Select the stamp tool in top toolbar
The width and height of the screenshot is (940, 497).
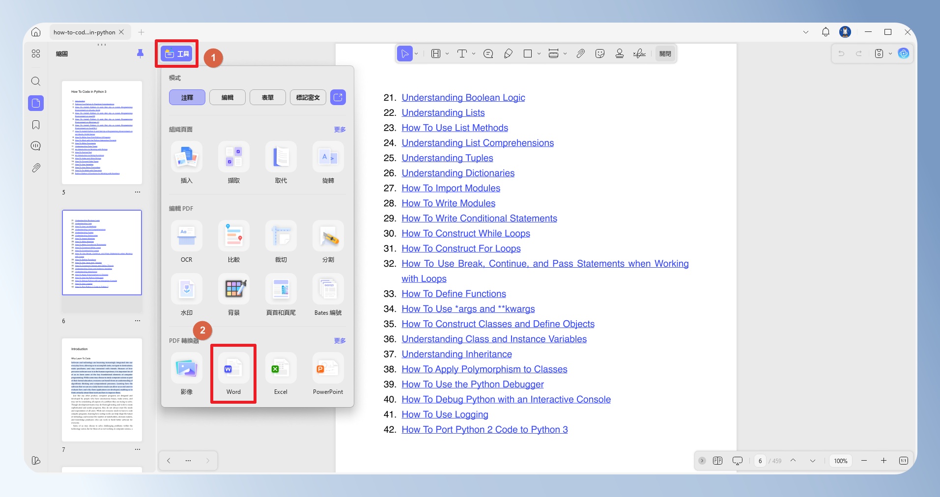pyautogui.click(x=620, y=54)
